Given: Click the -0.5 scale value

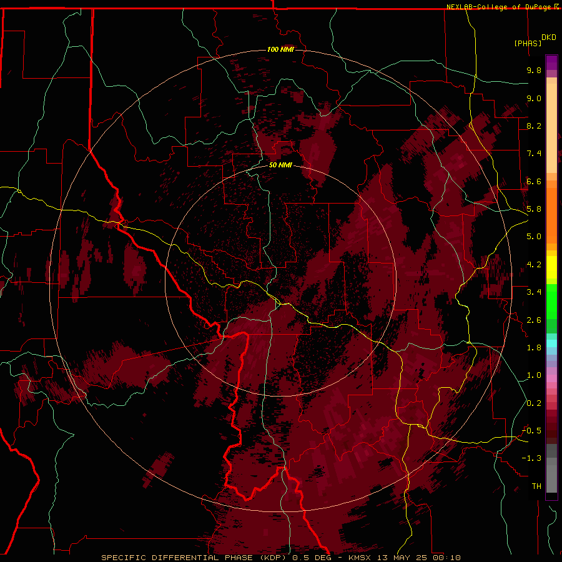Looking at the screenshot, I should click(x=531, y=431).
